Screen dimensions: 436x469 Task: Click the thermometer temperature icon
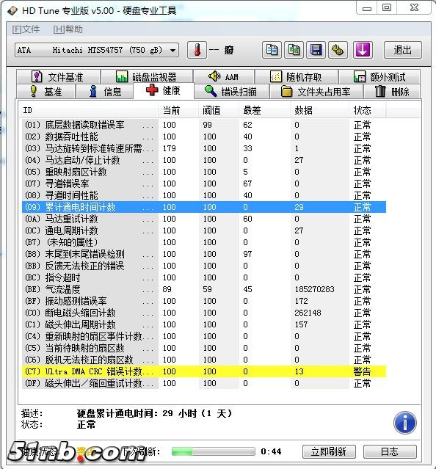pos(197,50)
